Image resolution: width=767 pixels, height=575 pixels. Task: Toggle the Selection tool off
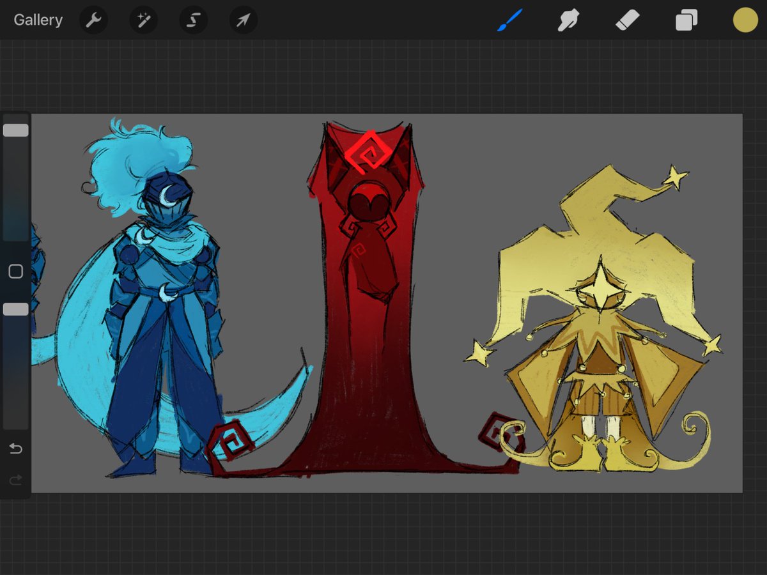point(193,20)
